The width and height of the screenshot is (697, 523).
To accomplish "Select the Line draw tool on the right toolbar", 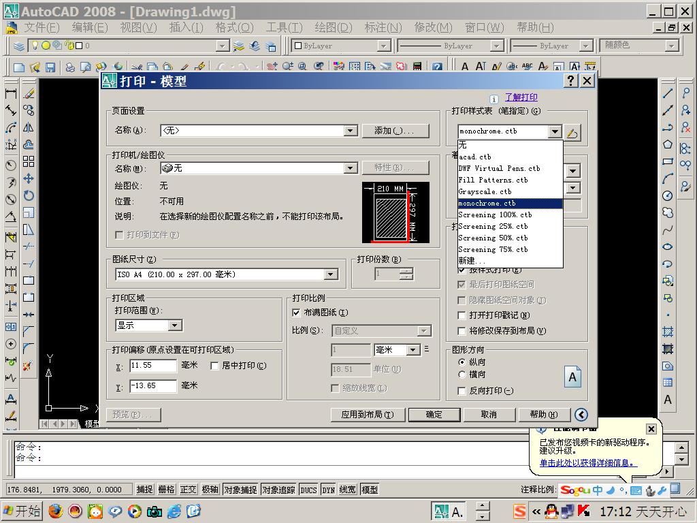I will (668, 93).
